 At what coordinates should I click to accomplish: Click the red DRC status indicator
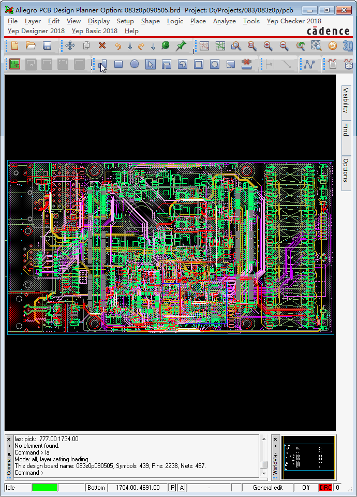[x=325, y=488]
